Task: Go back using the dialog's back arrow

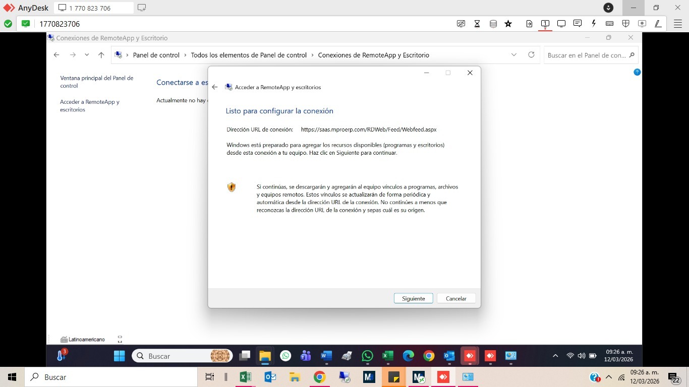Action: point(215,87)
